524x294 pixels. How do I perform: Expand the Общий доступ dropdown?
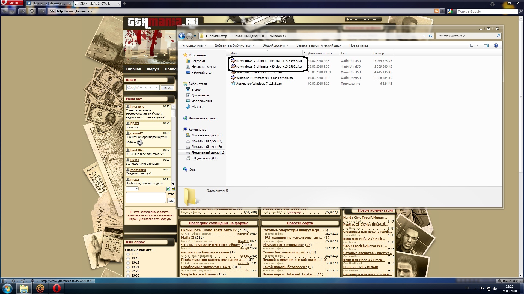[275, 45]
